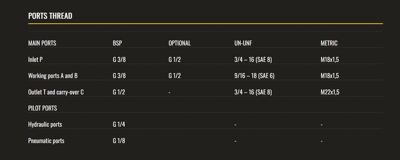Click the M22x1,5 metric value
This screenshot has height=160, width=400.
[330, 92]
